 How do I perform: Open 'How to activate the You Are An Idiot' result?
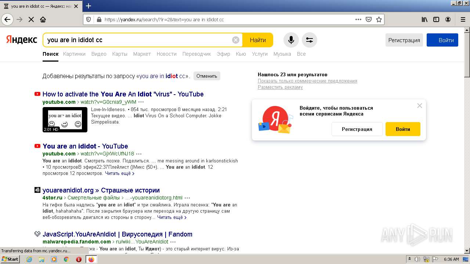[123, 94]
